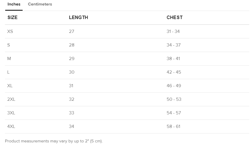Select the 3XL size row label

tap(11, 113)
